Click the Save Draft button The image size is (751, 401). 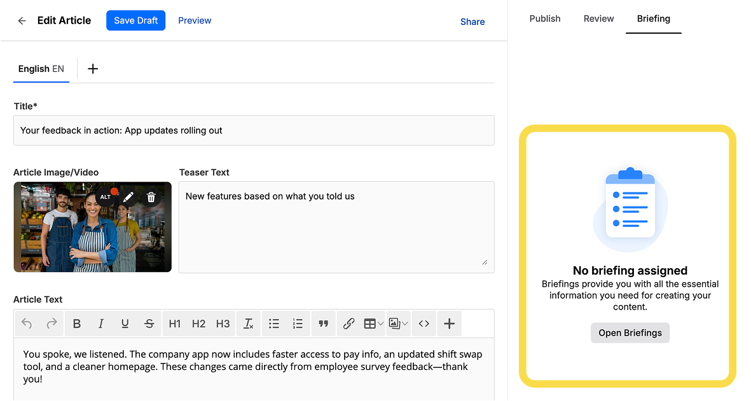(135, 20)
